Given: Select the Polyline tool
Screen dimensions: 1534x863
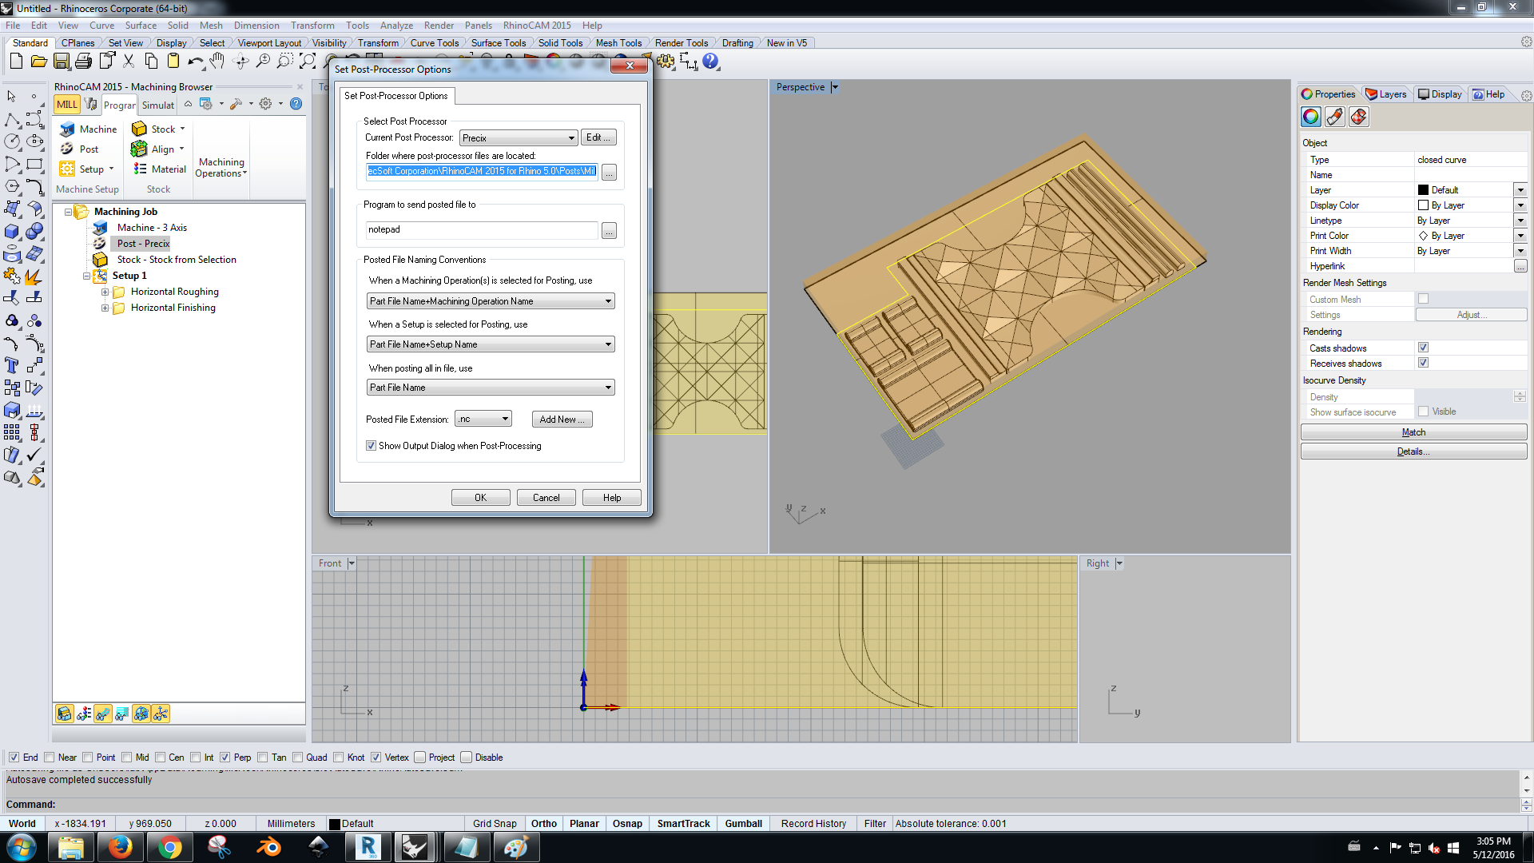Looking at the screenshot, I should pos(12,120).
